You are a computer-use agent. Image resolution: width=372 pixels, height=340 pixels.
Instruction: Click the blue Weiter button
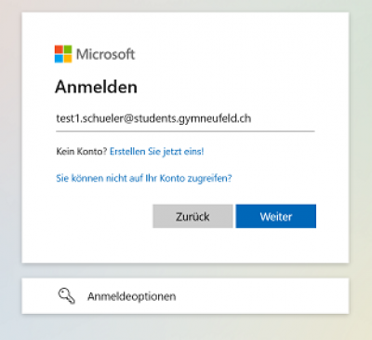click(276, 216)
